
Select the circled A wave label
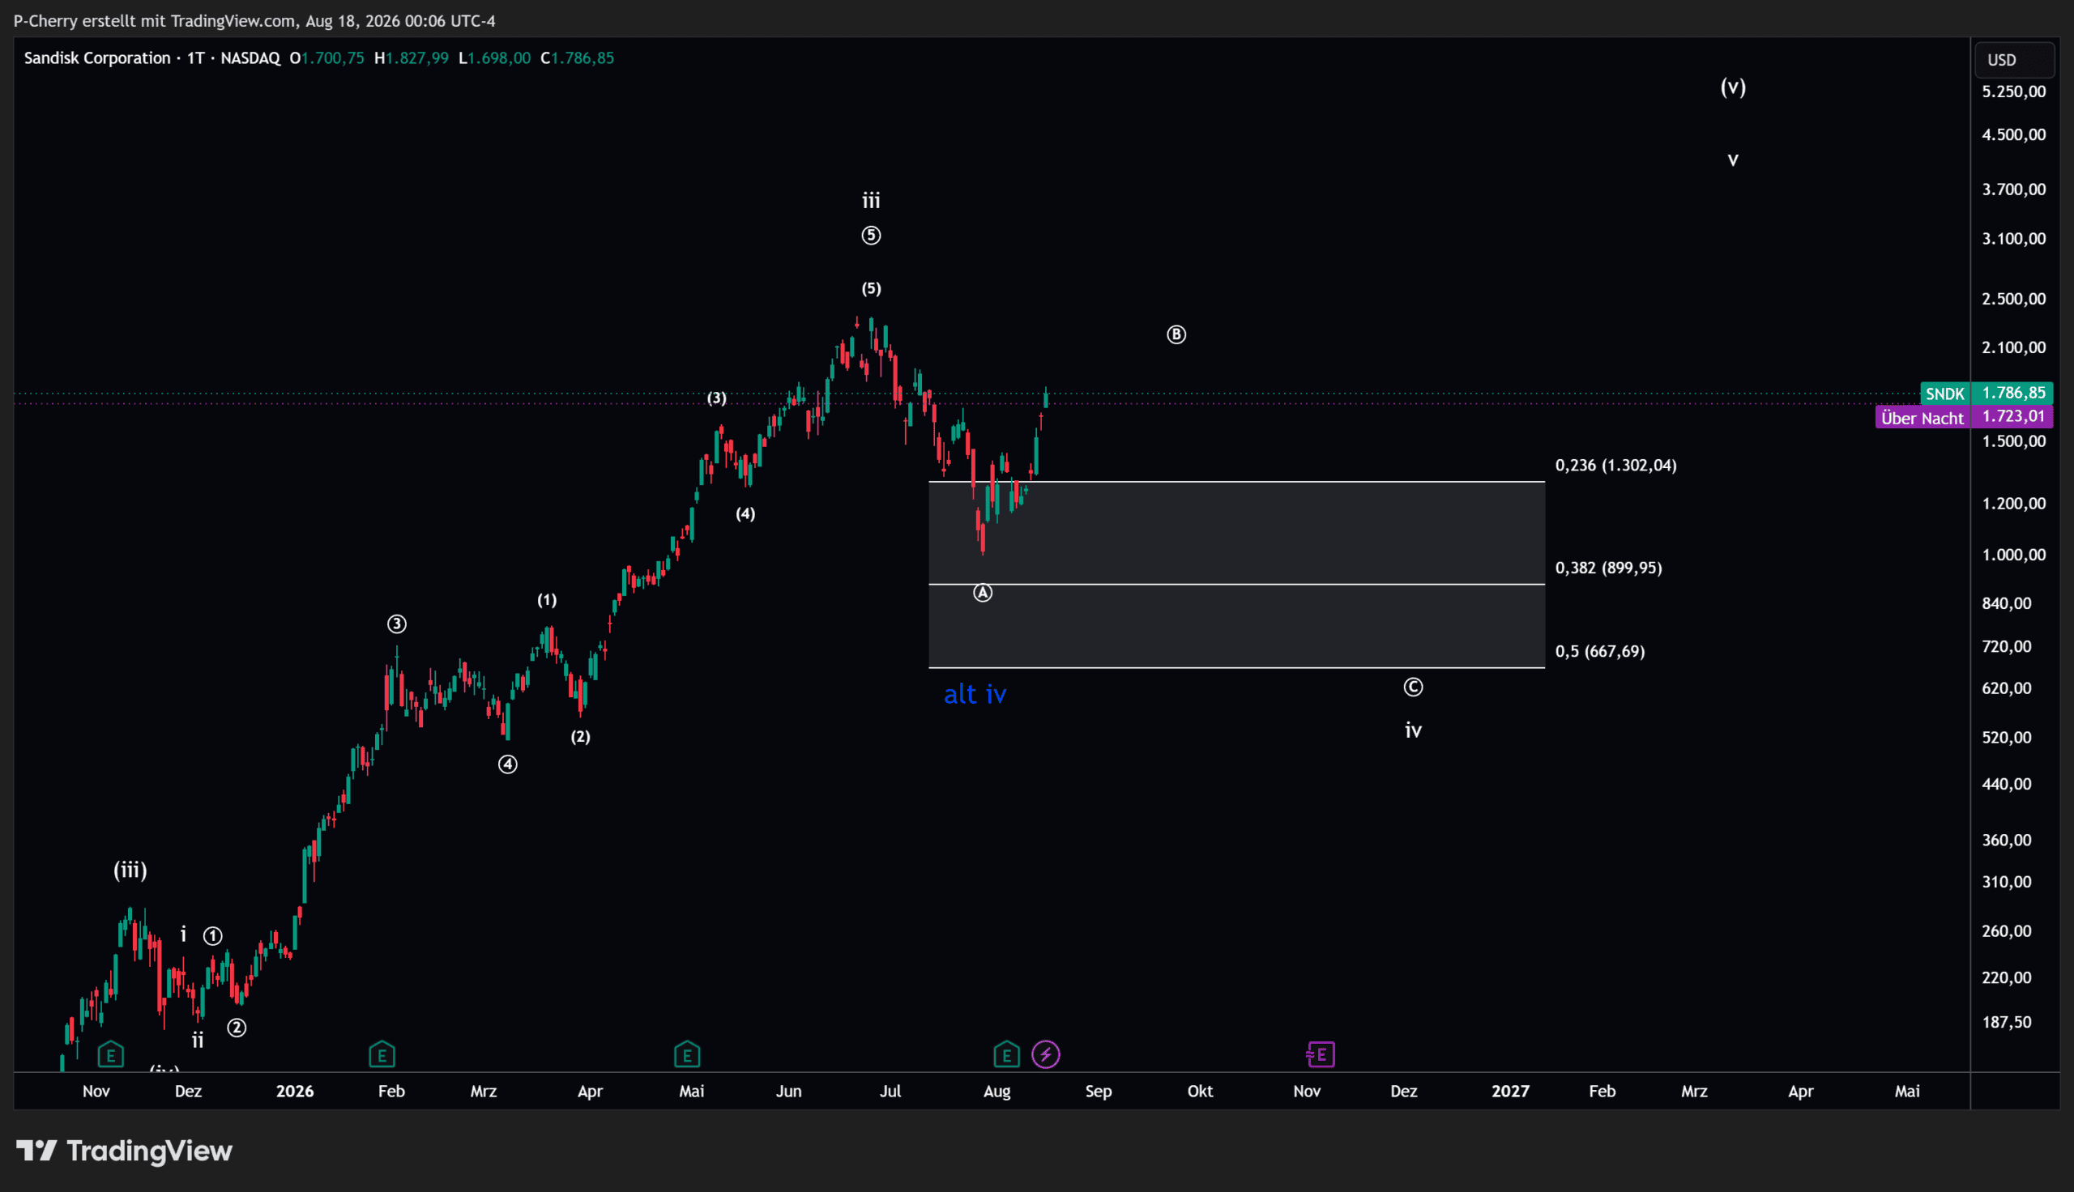pyautogui.click(x=983, y=593)
